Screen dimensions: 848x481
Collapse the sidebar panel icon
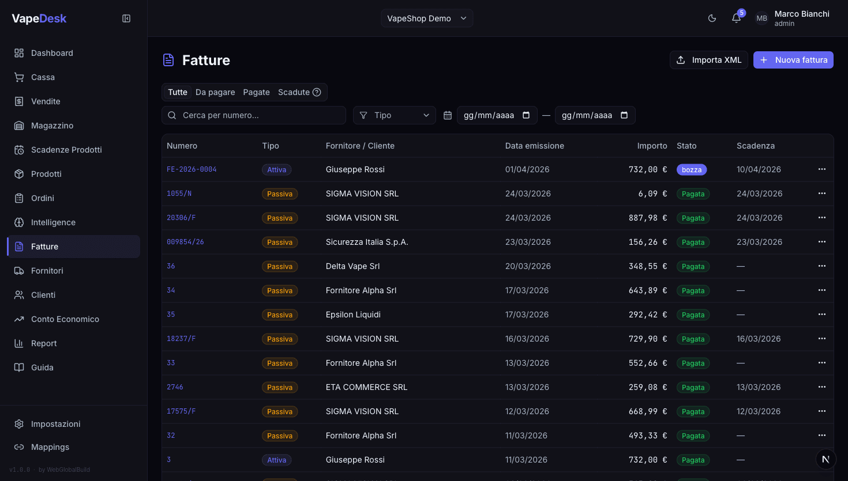click(x=126, y=18)
